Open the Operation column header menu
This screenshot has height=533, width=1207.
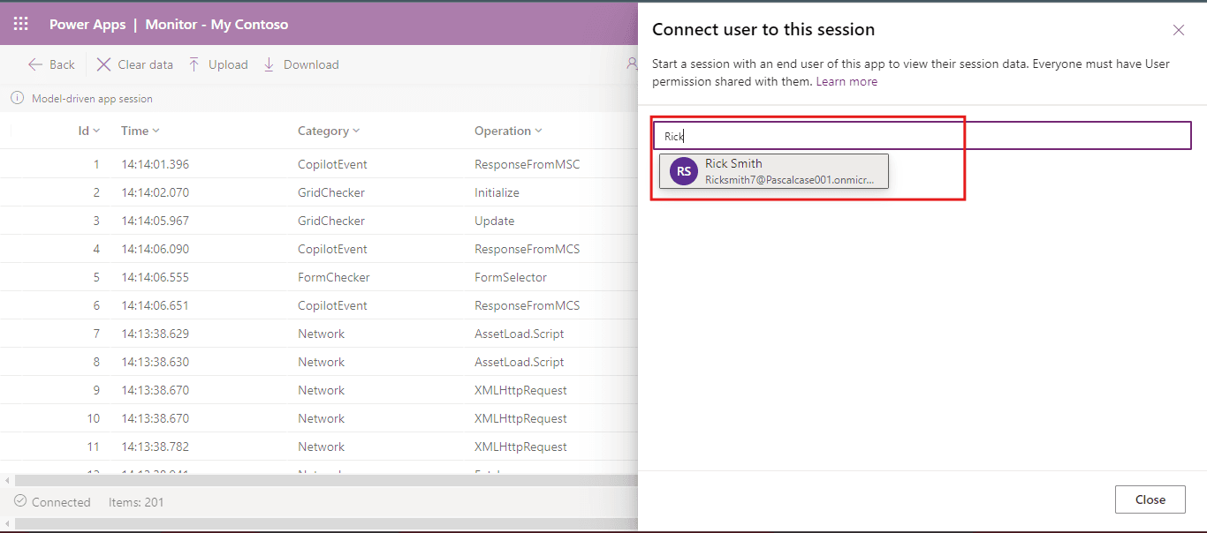tap(538, 131)
